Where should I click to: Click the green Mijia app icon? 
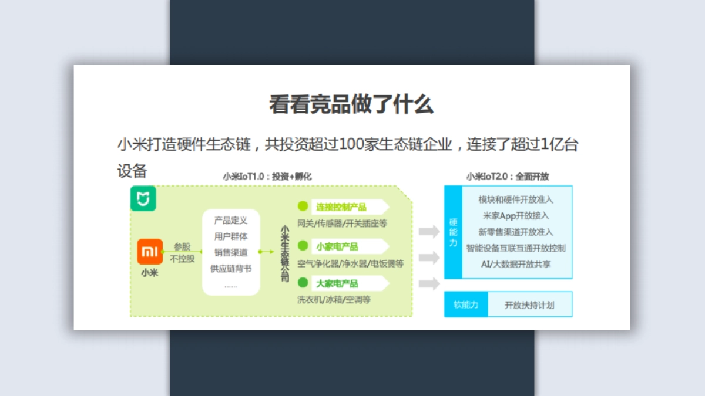coord(143,198)
